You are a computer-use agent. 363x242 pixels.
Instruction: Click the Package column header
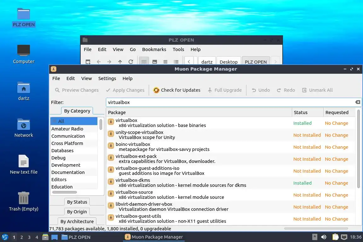coord(199,112)
